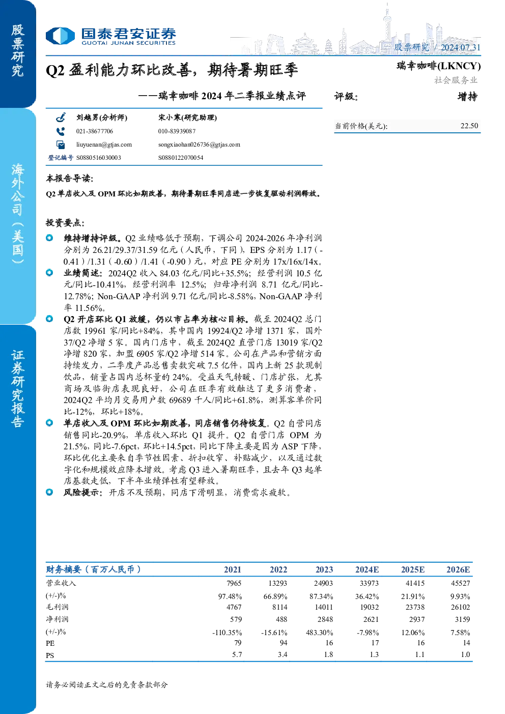Click the company name 瑞幸咖啡(LKNCY)
The width and height of the screenshot is (505, 714).
pyautogui.click(x=439, y=66)
